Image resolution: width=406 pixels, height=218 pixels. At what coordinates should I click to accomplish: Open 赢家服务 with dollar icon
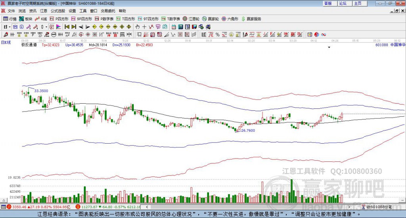tap(251, 19)
